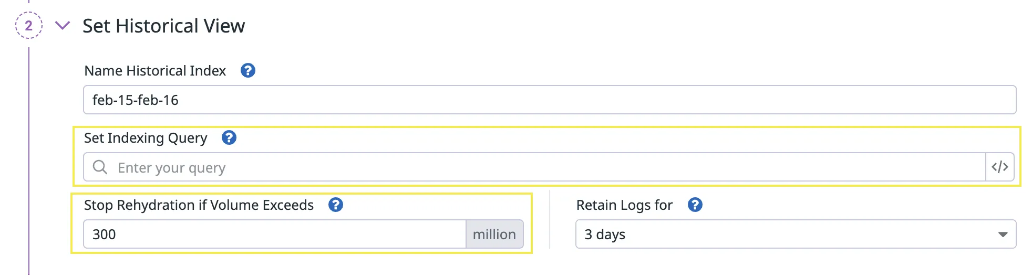1032x277 pixels.
Task: Click the magnifier icon in query box
Action: 100,167
